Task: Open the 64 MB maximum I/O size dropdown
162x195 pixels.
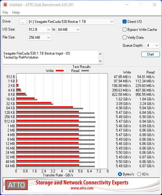Action: 68,30
